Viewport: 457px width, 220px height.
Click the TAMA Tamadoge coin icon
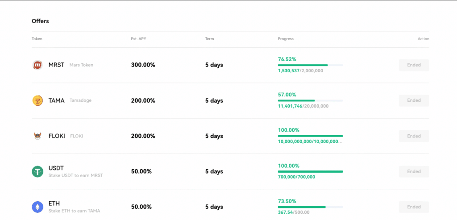[x=37, y=101]
